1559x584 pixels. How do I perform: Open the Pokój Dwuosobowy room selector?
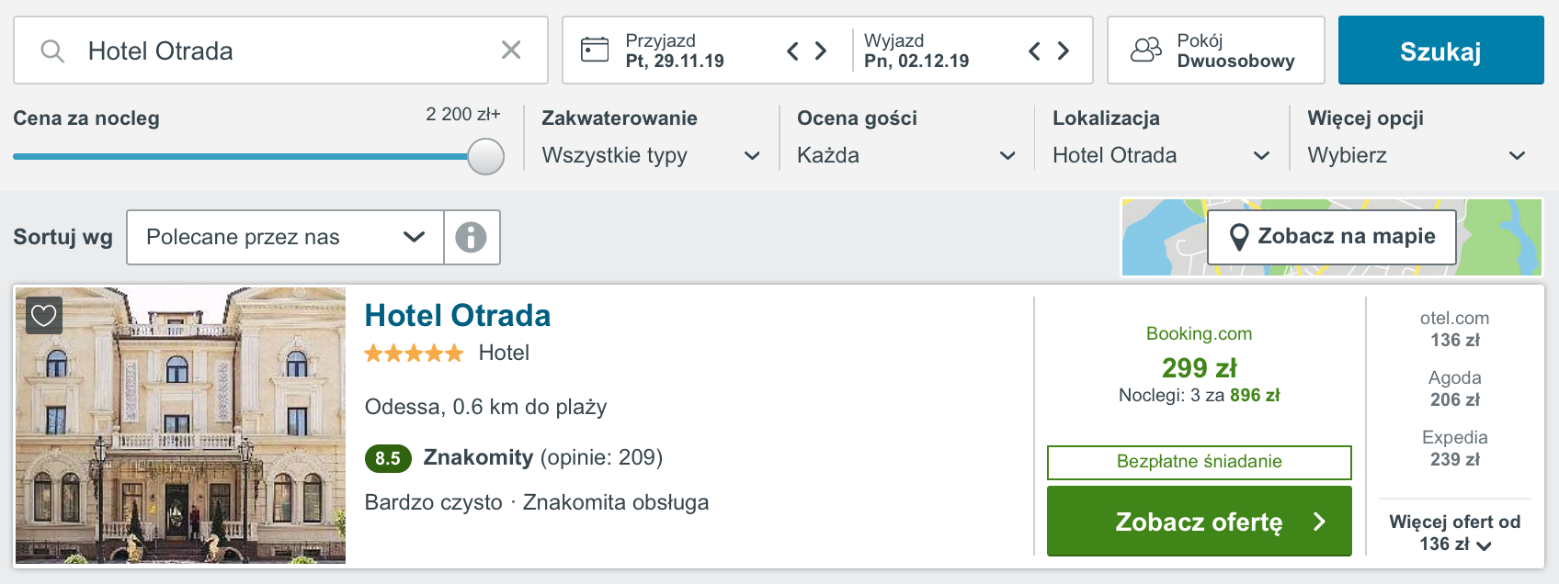[1215, 50]
